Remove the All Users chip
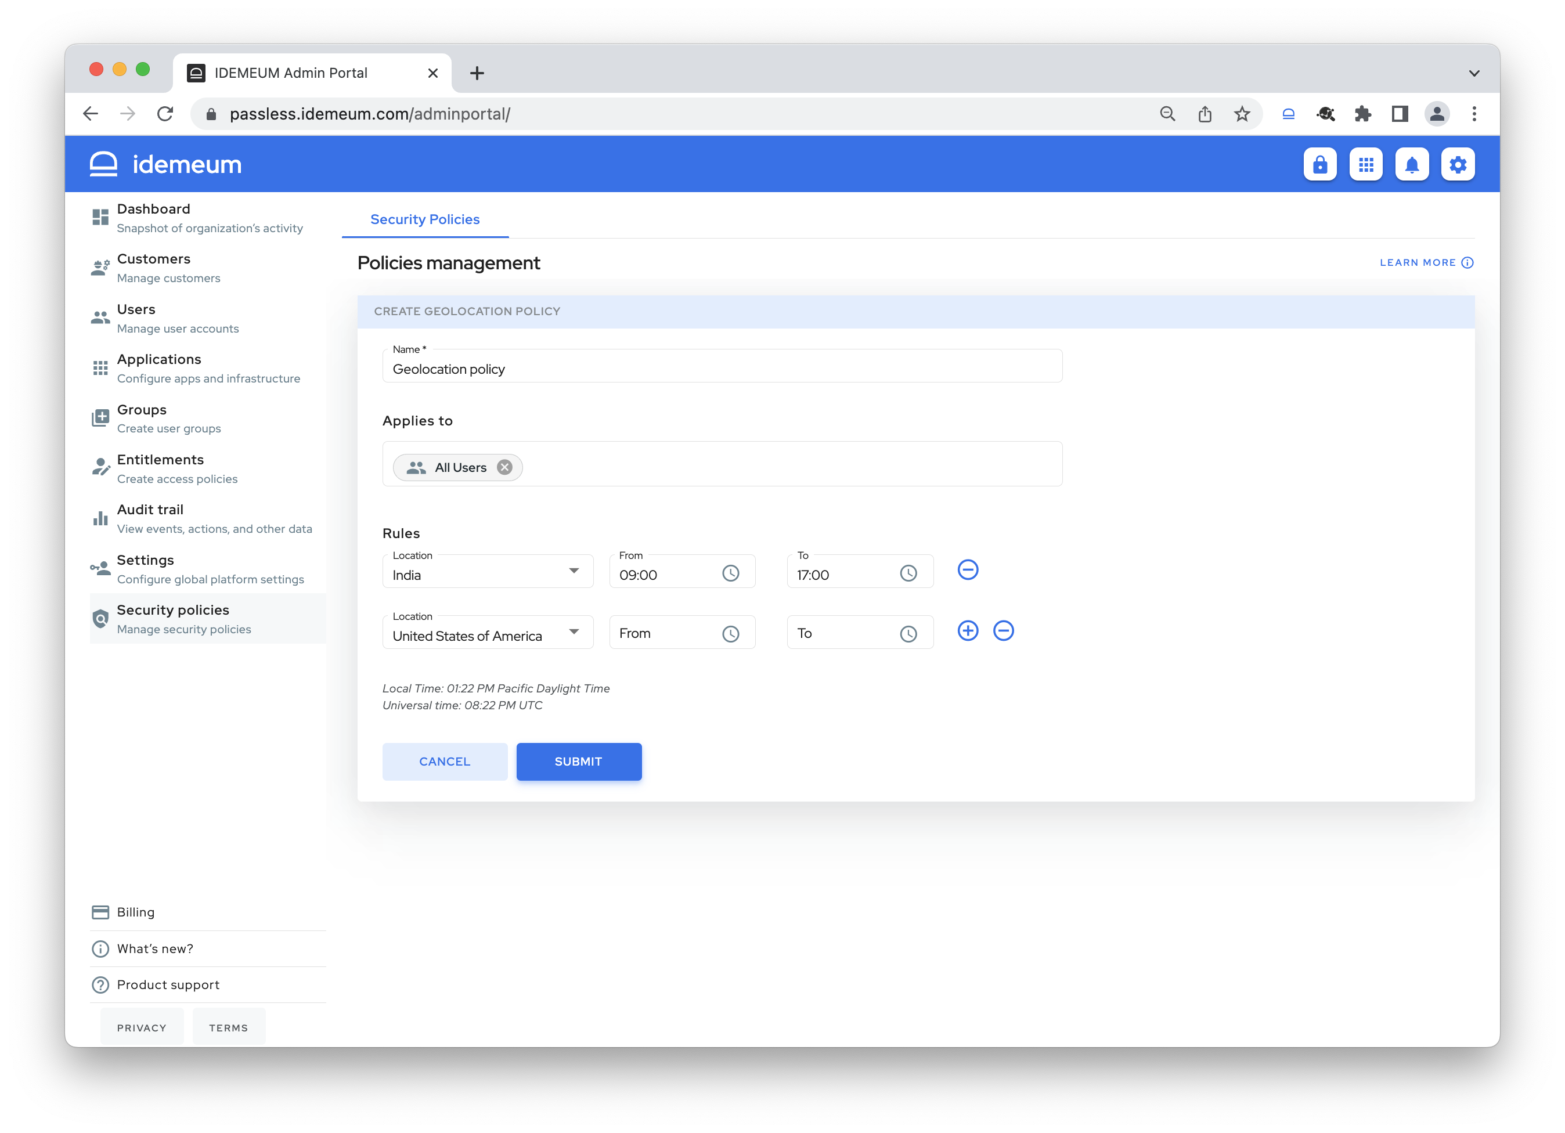The width and height of the screenshot is (1565, 1133). coord(504,467)
